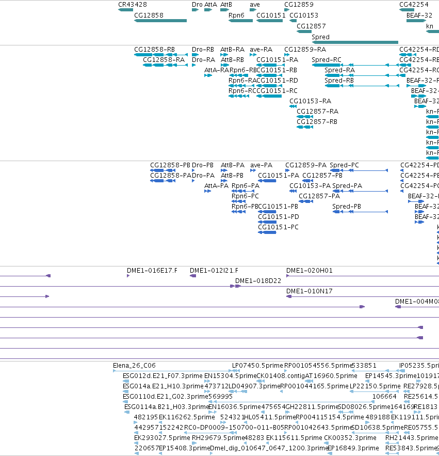This screenshot has height=456, width=439.
Task: Select the CG12859-PA protein label
Action: tap(305, 165)
